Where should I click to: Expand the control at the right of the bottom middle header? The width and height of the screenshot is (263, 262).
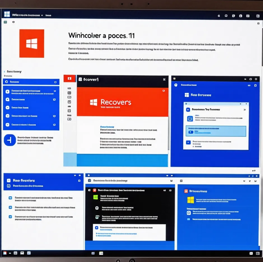[171, 181]
